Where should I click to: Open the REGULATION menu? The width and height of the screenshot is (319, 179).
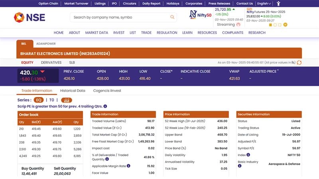[x=167, y=33]
